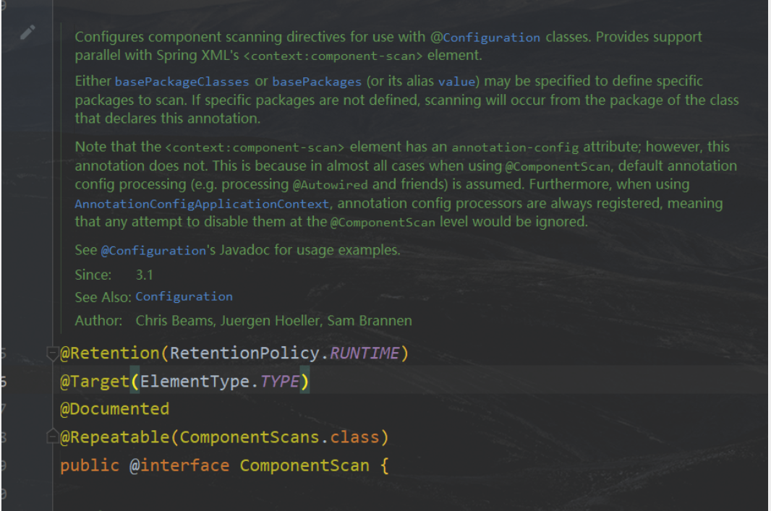
Task: Click the @Target annotation
Action: click(x=94, y=381)
